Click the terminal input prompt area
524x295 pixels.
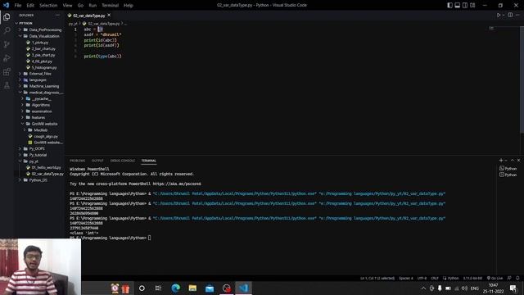coord(149,238)
